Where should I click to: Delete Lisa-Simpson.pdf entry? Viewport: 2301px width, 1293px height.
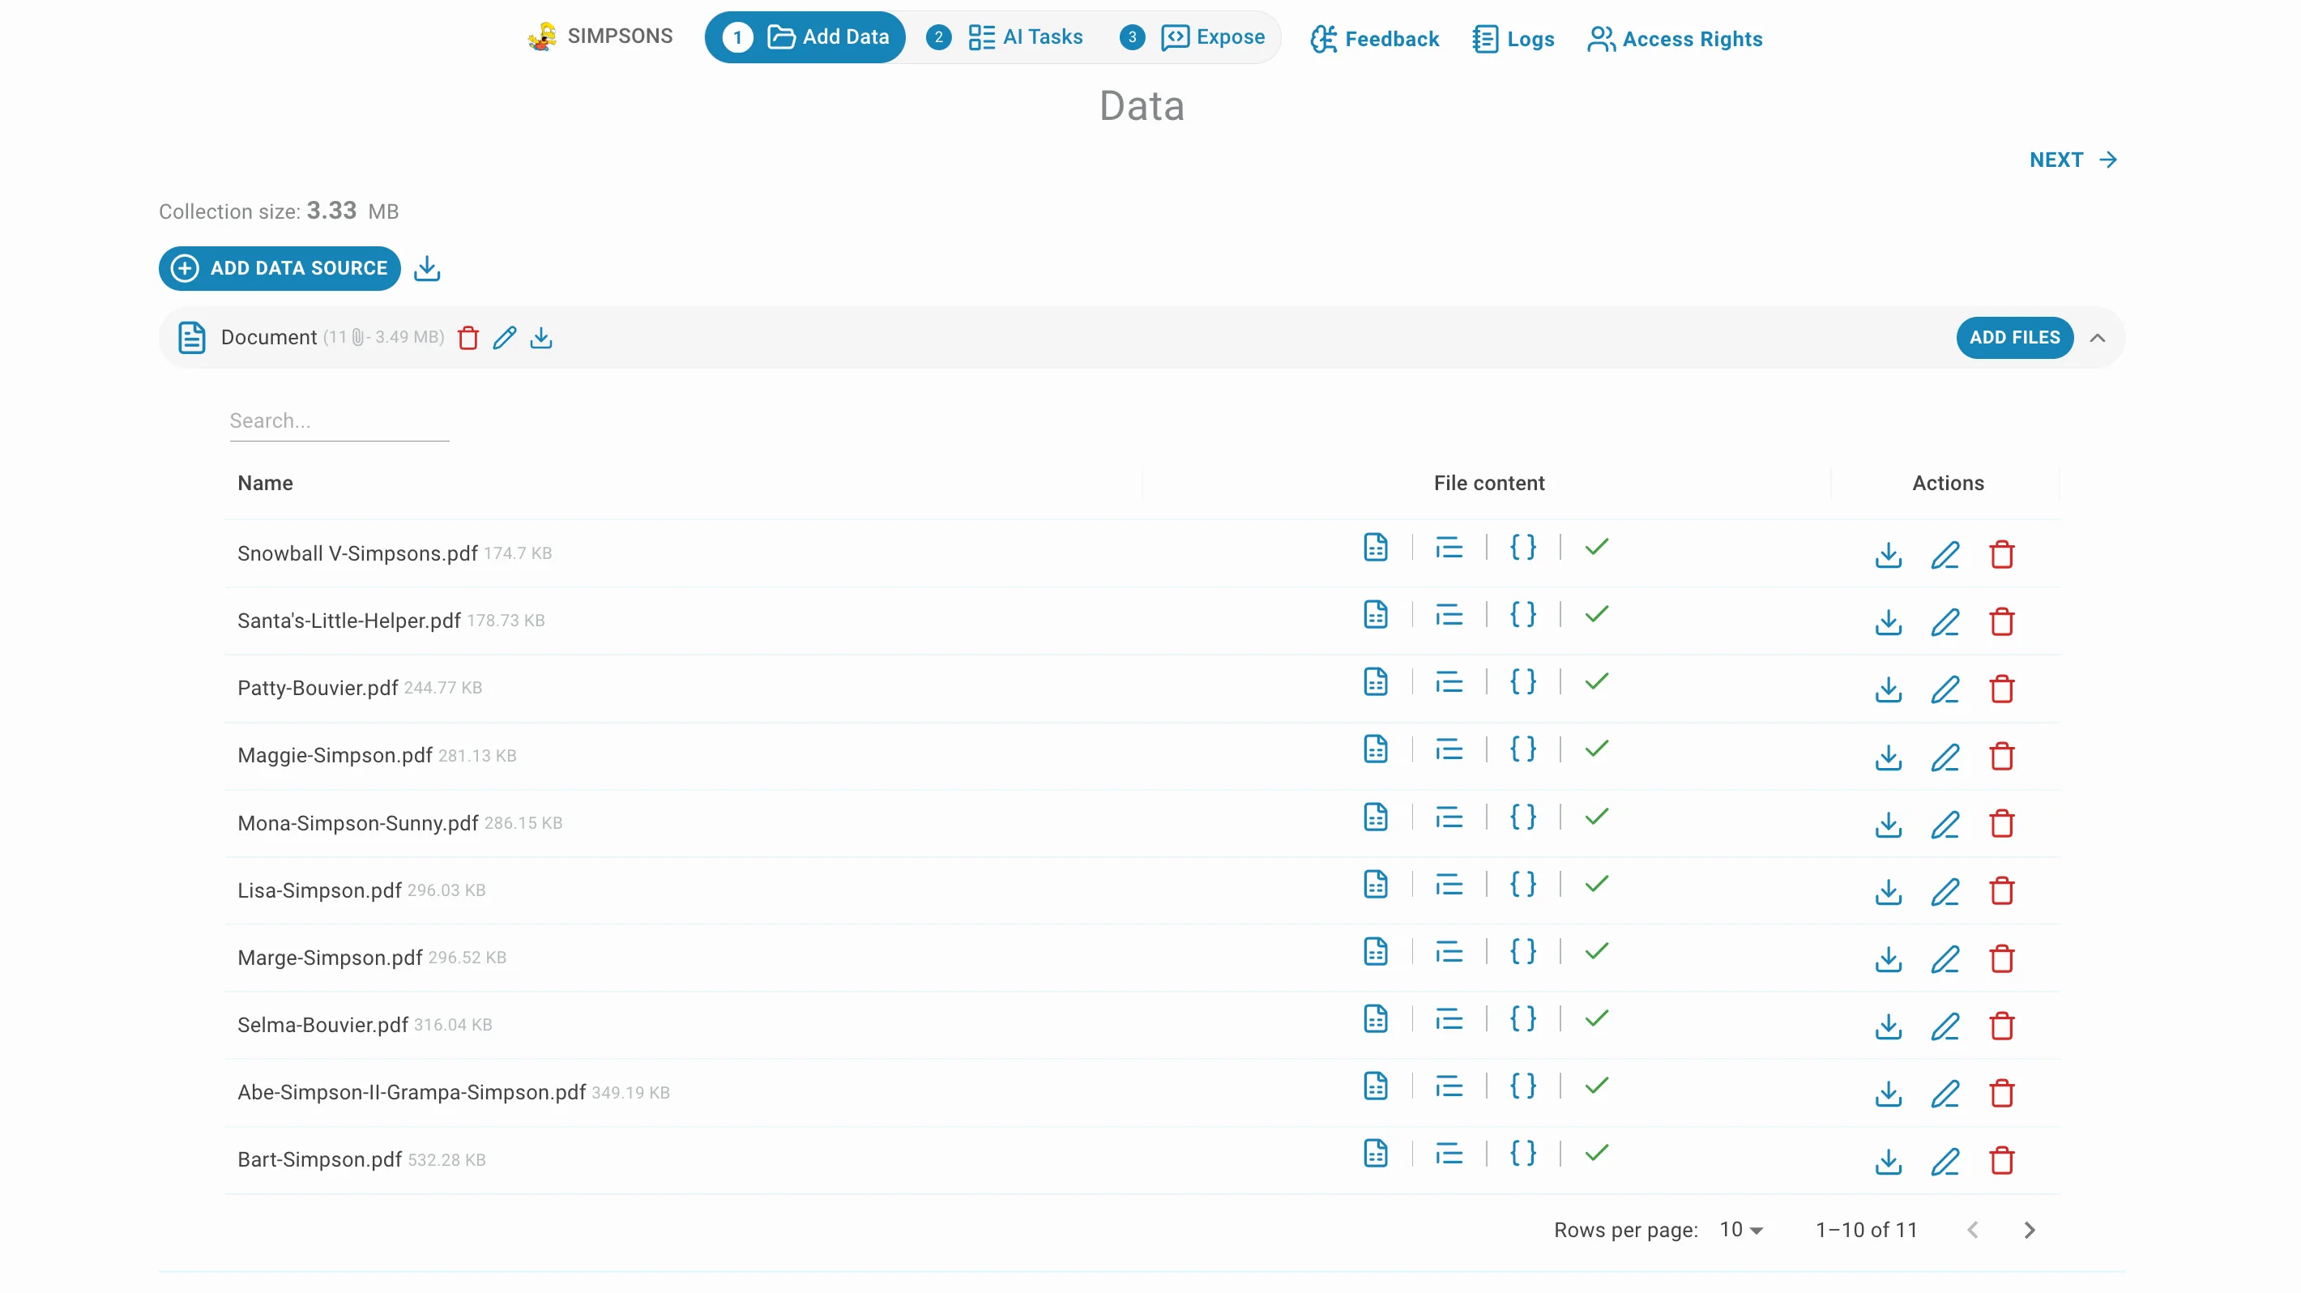2002,891
